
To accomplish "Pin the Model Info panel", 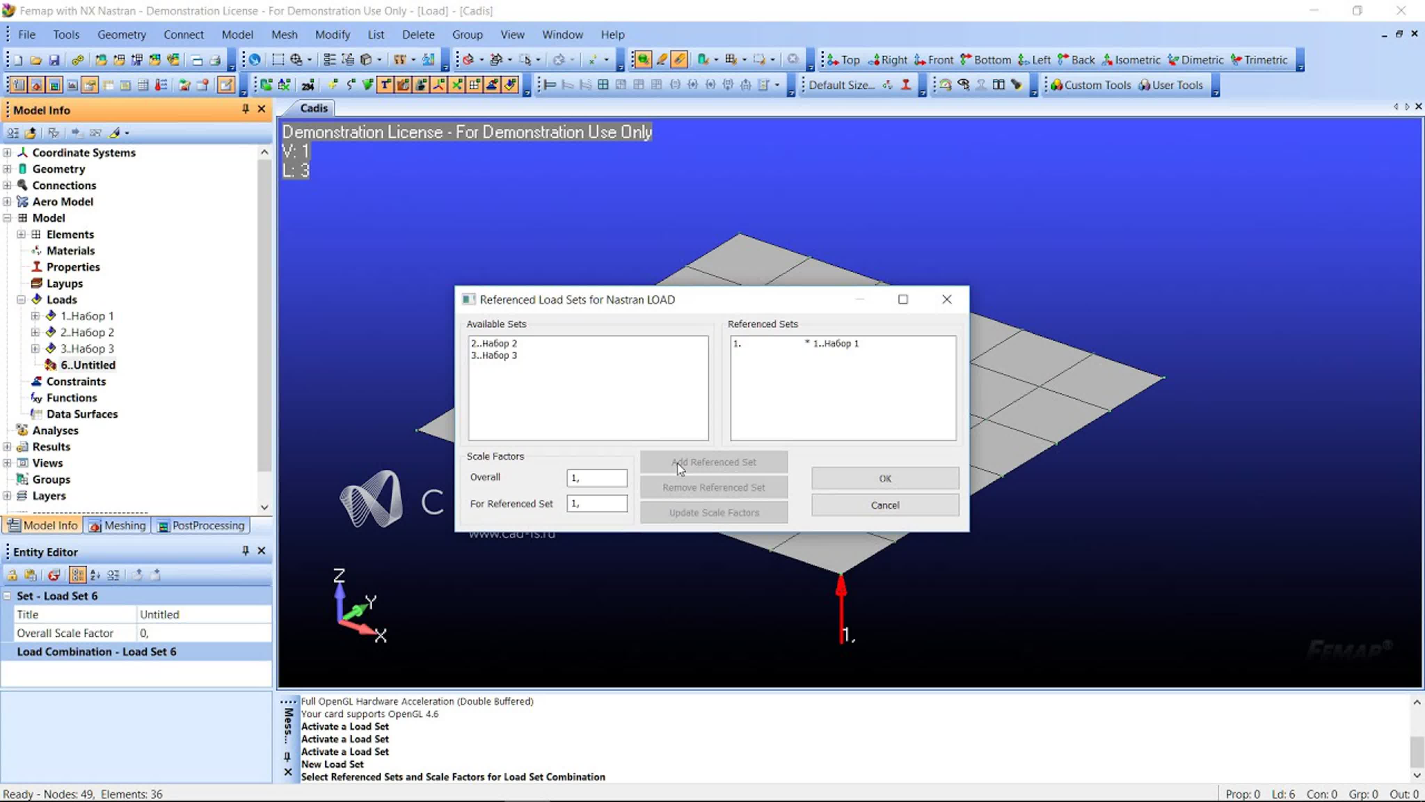I will tap(246, 109).
